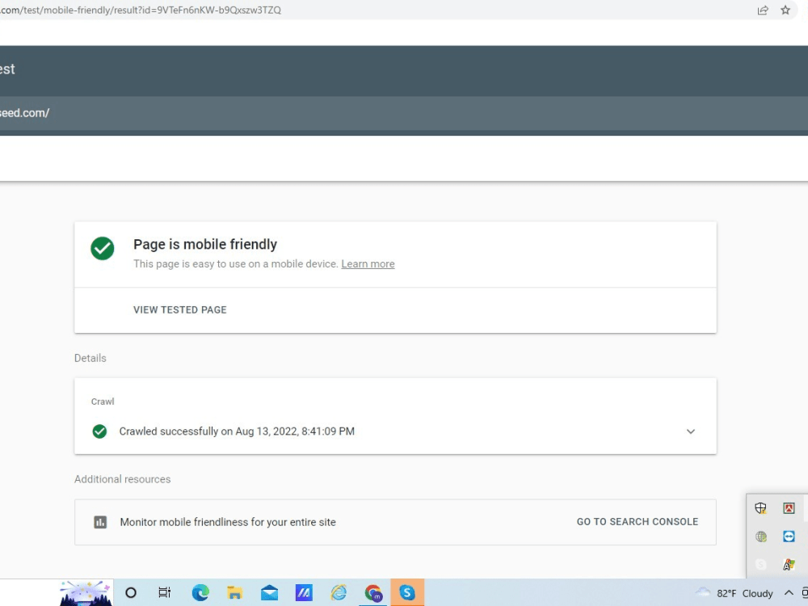Image resolution: width=808 pixels, height=606 pixels.
Task: Click GO TO SEARCH CONSOLE
Action: click(638, 521)
